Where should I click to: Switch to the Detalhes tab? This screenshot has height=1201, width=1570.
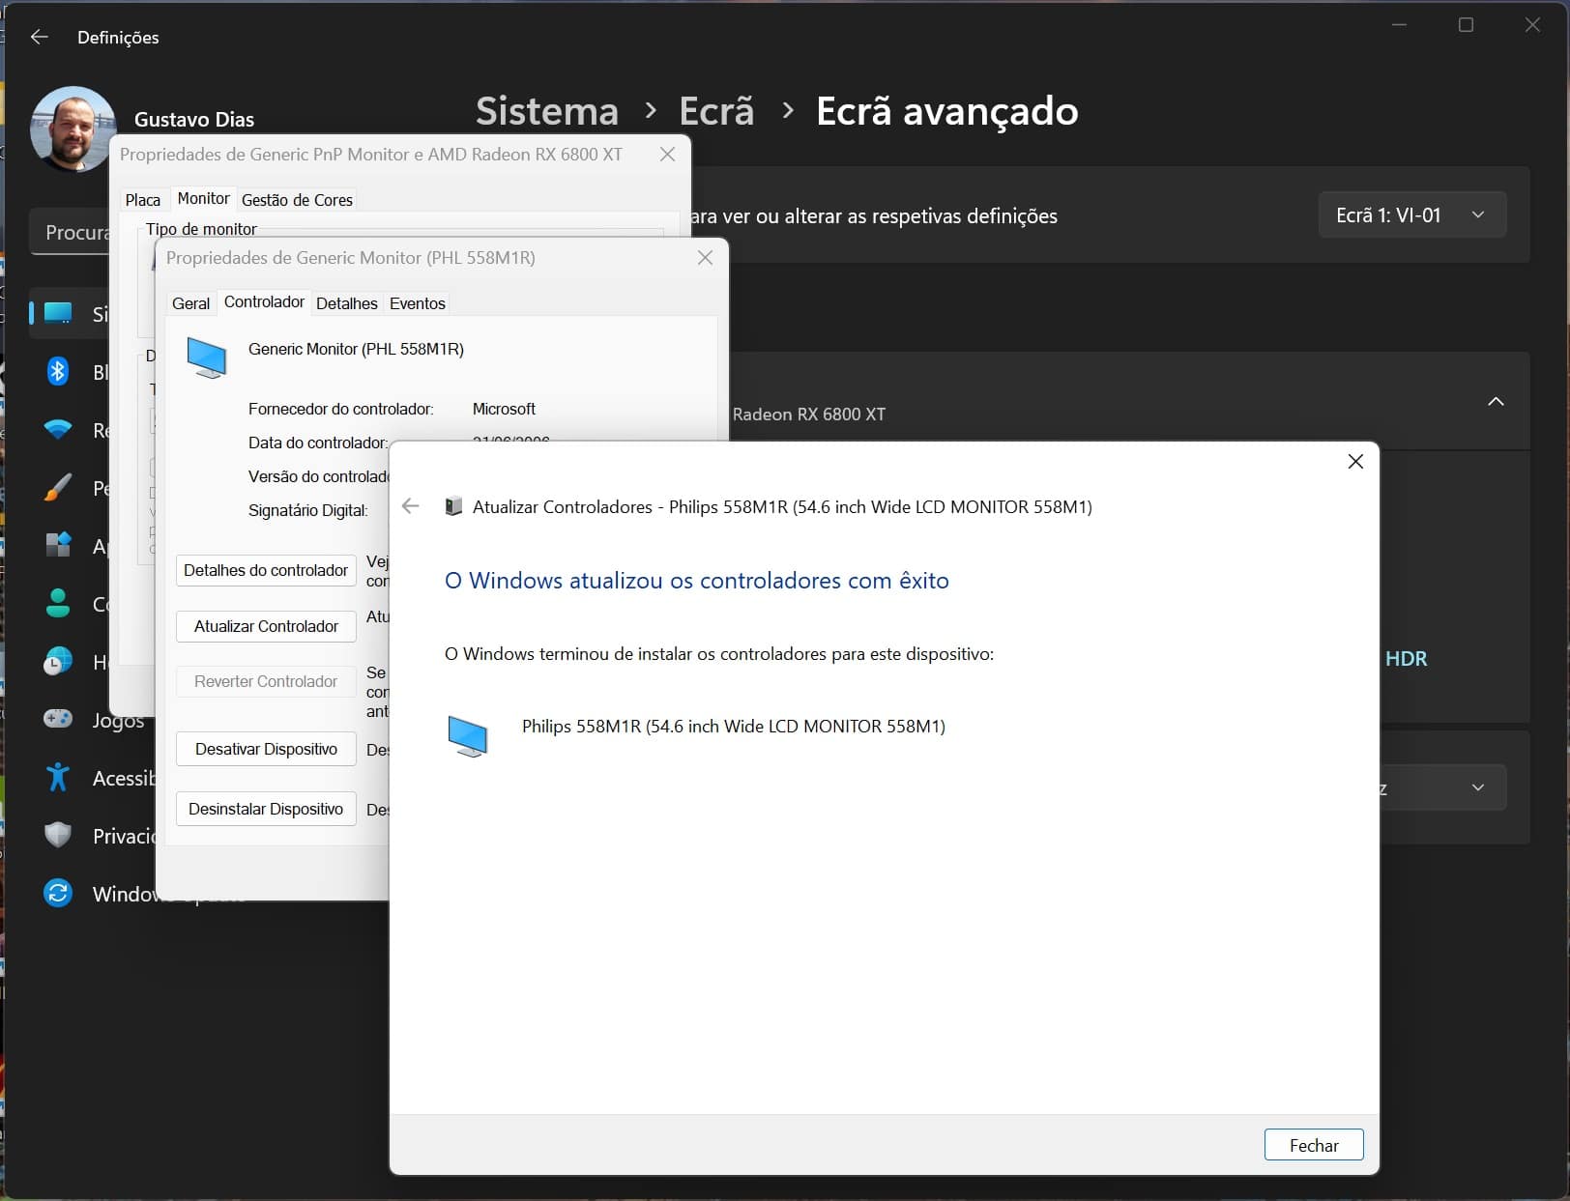click(346, 303)
